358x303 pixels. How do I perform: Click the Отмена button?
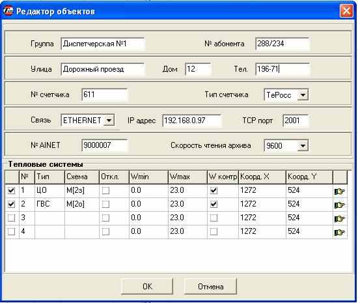click(x=210, y=286)
